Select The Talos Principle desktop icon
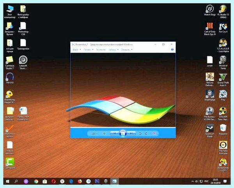234x188 pixels. 223,148
